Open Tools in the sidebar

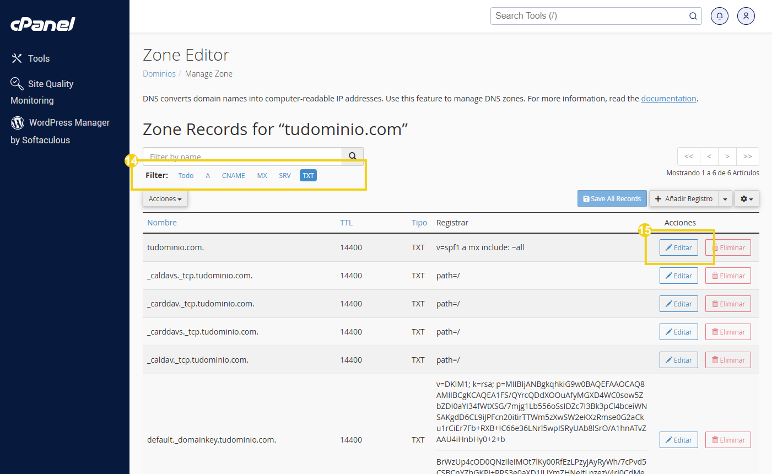click(39, 58)
